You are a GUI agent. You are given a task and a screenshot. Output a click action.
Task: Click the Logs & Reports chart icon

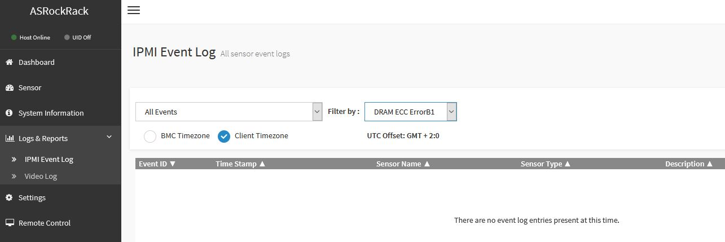[x=9, y=139]
